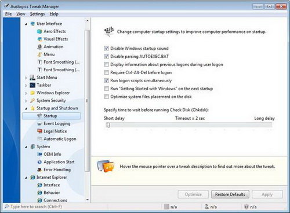Uncheck Disable Windows startup sound
The height and width of the screenshot is (213, 290).
pos(106,49)
